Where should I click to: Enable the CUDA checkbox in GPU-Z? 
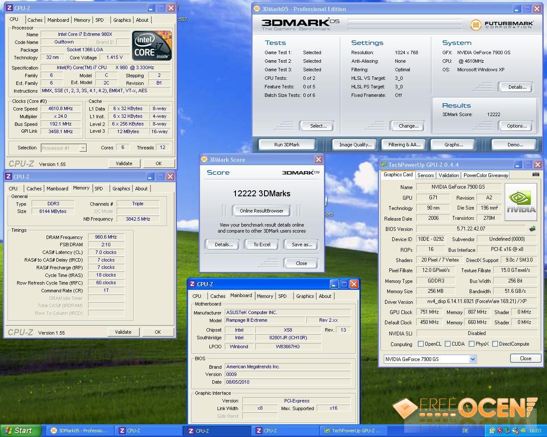(x=447, y=344)
